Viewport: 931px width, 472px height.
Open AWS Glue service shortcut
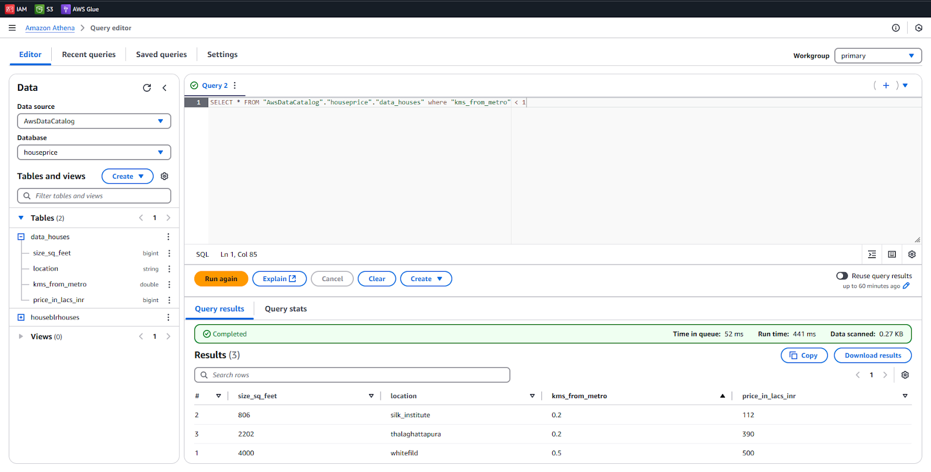pyautogui.click(x=80, y=9)
